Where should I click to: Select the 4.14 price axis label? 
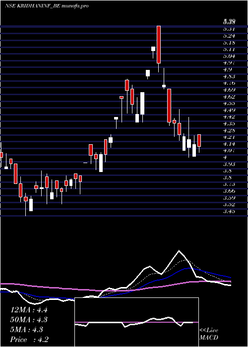(229, 144)
